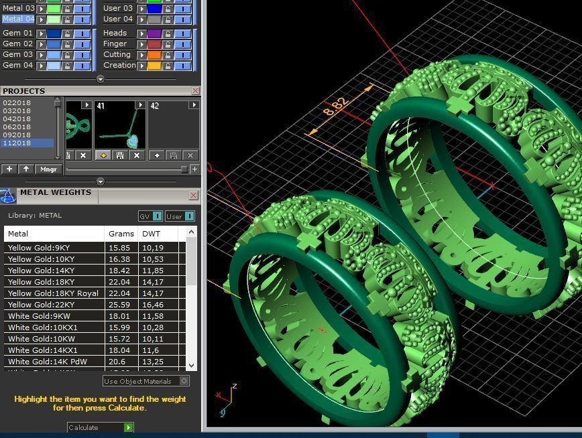Lock the Gem 04 layer
The image size is (582, 438).
[67, 66]
